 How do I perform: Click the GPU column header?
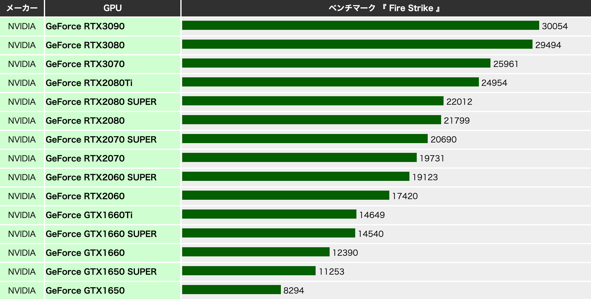(x=112, y=8)
